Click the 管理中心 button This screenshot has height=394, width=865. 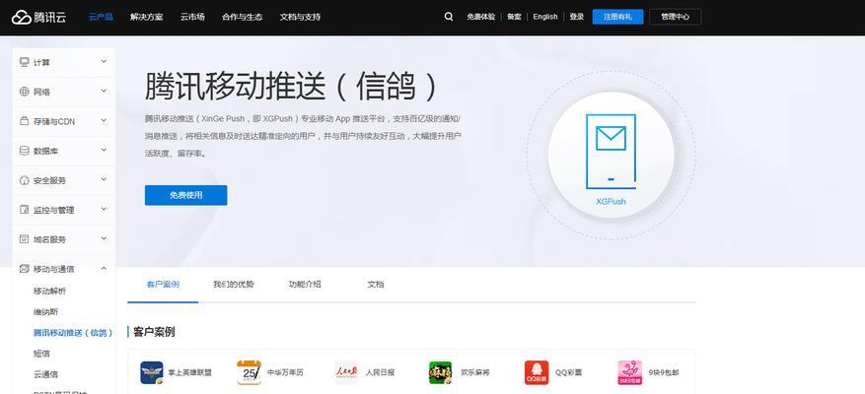676,17
